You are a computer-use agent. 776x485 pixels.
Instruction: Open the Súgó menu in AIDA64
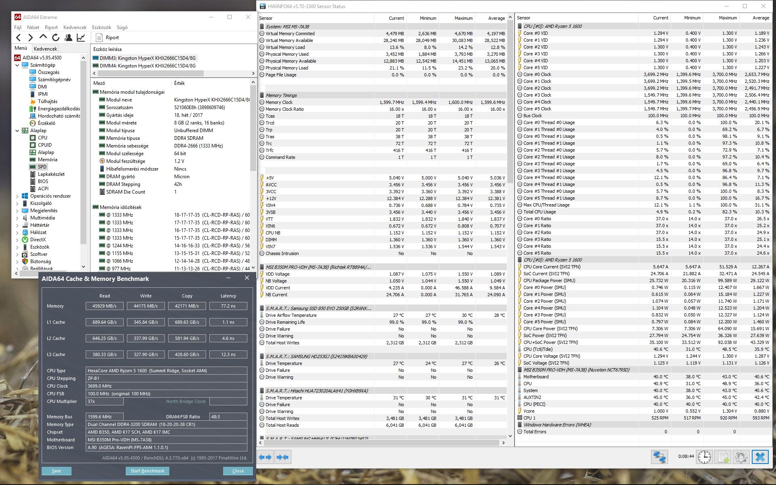[122, 27]
